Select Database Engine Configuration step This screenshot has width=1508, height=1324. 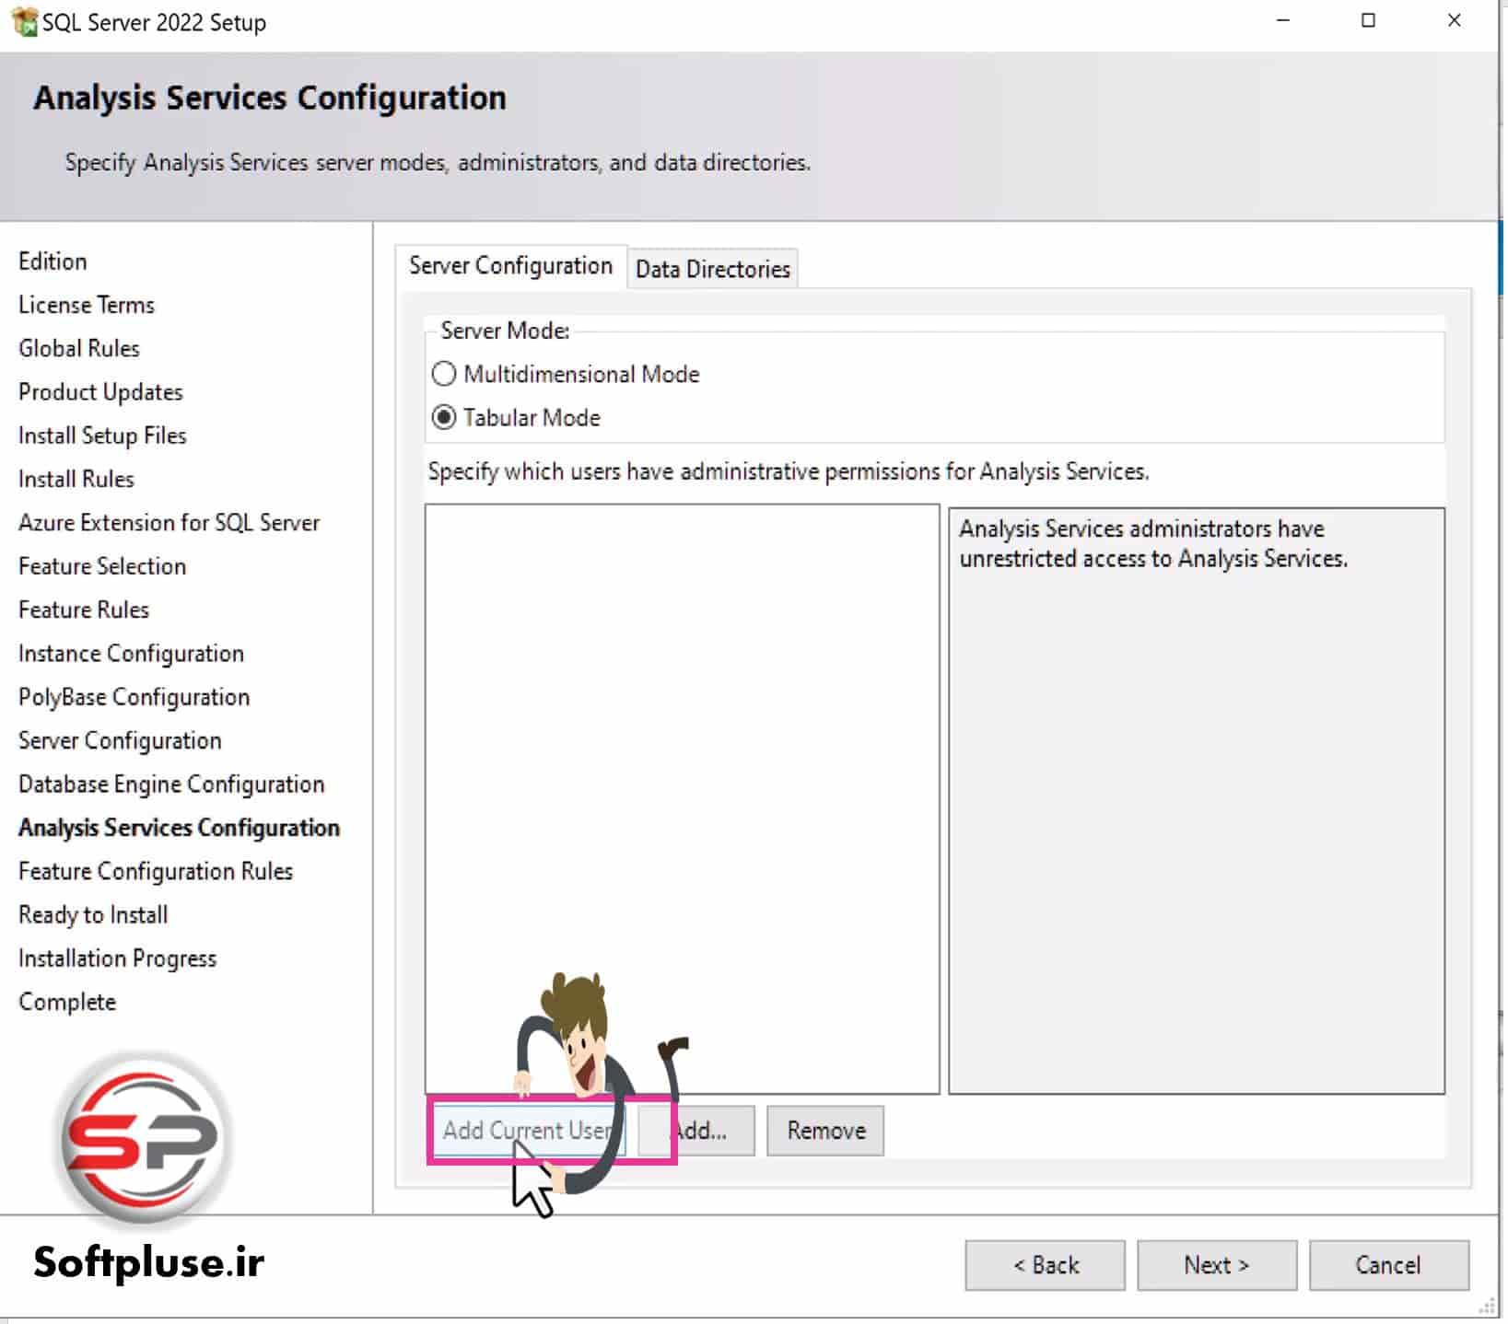point(170,784)
